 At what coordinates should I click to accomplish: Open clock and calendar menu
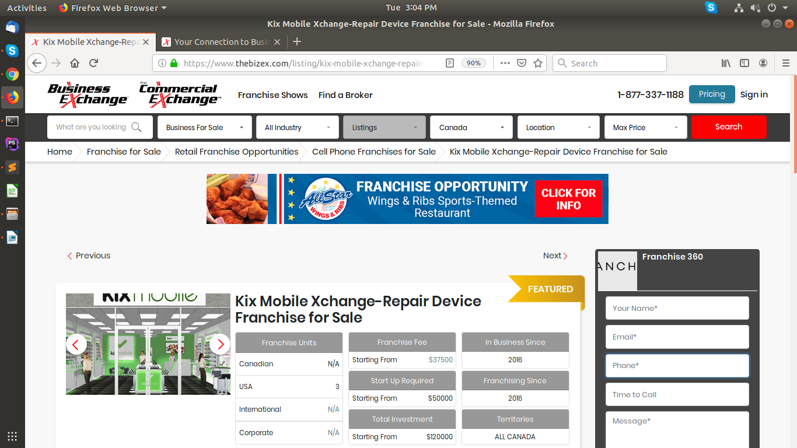point(411,8)
